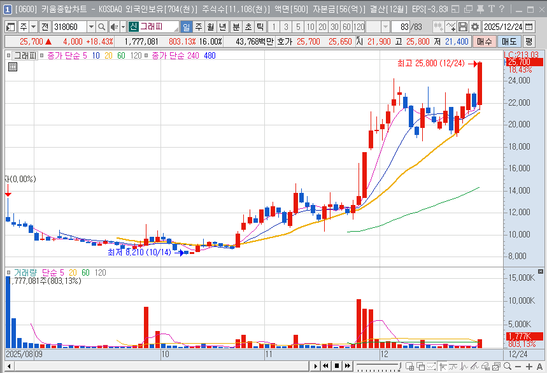Zoom out chart with minus icon

point(518,367)
